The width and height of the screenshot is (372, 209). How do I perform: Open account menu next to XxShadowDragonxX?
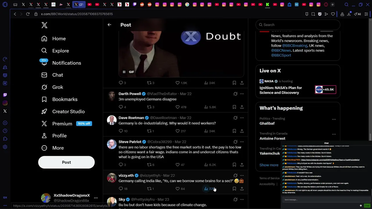click(96, 198)
